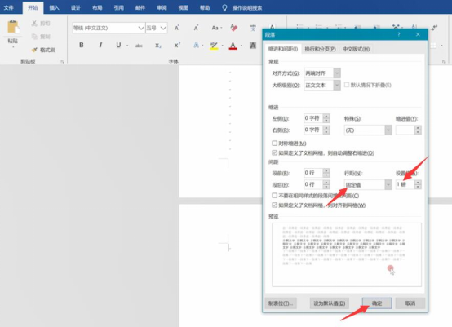Viewport: 452px width, 327px height.
Task: Clear all formatting eraser icon
Action: pyautogui.click(x=234, y=28)
